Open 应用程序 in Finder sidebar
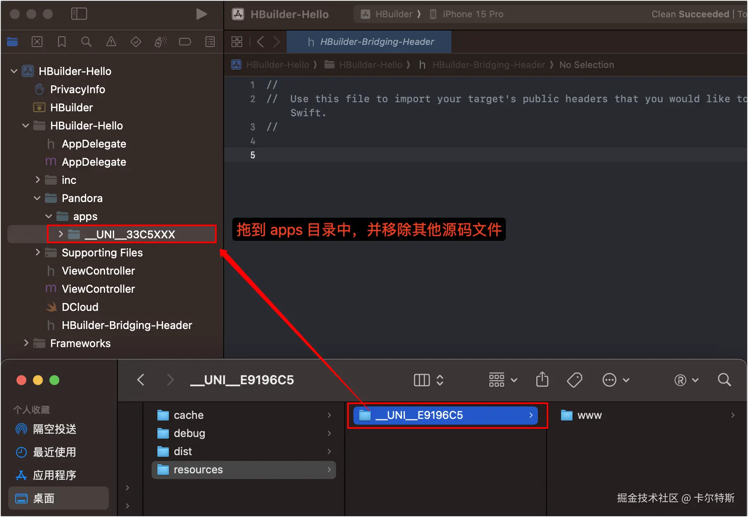Screen dimensions: 748x517 point(58,475)
